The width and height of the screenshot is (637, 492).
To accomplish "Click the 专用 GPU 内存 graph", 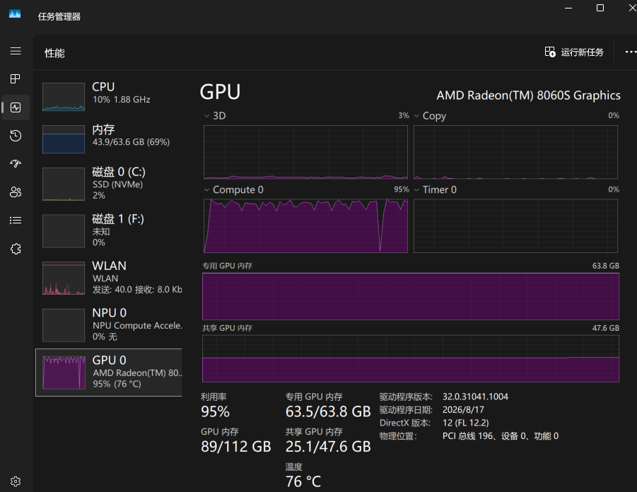I will point(411,296).
